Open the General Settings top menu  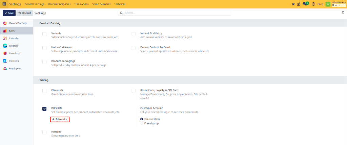click(x=35, y=4)
